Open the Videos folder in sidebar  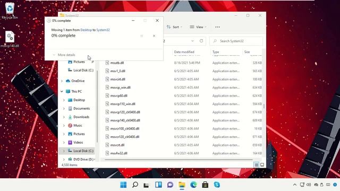[x=78, y=142]
